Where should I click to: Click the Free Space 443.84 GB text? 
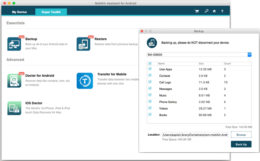[x=176, y=139]
